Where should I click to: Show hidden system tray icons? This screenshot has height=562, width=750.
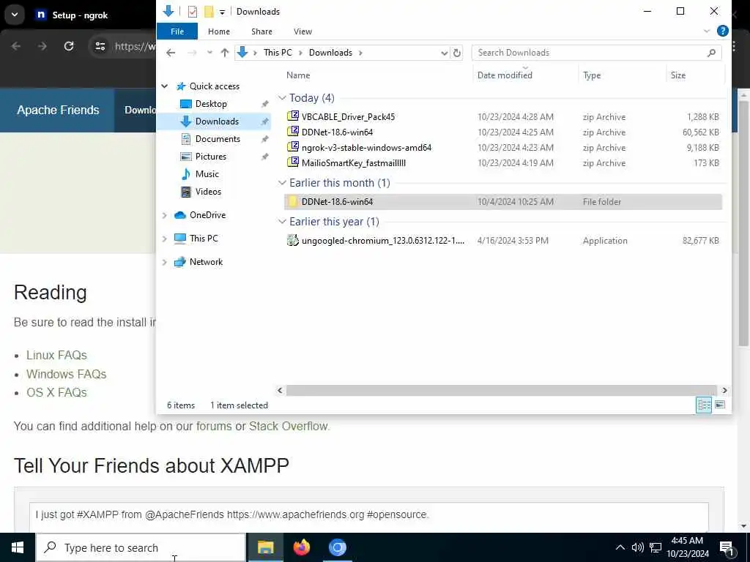click(x=620, y=547)
